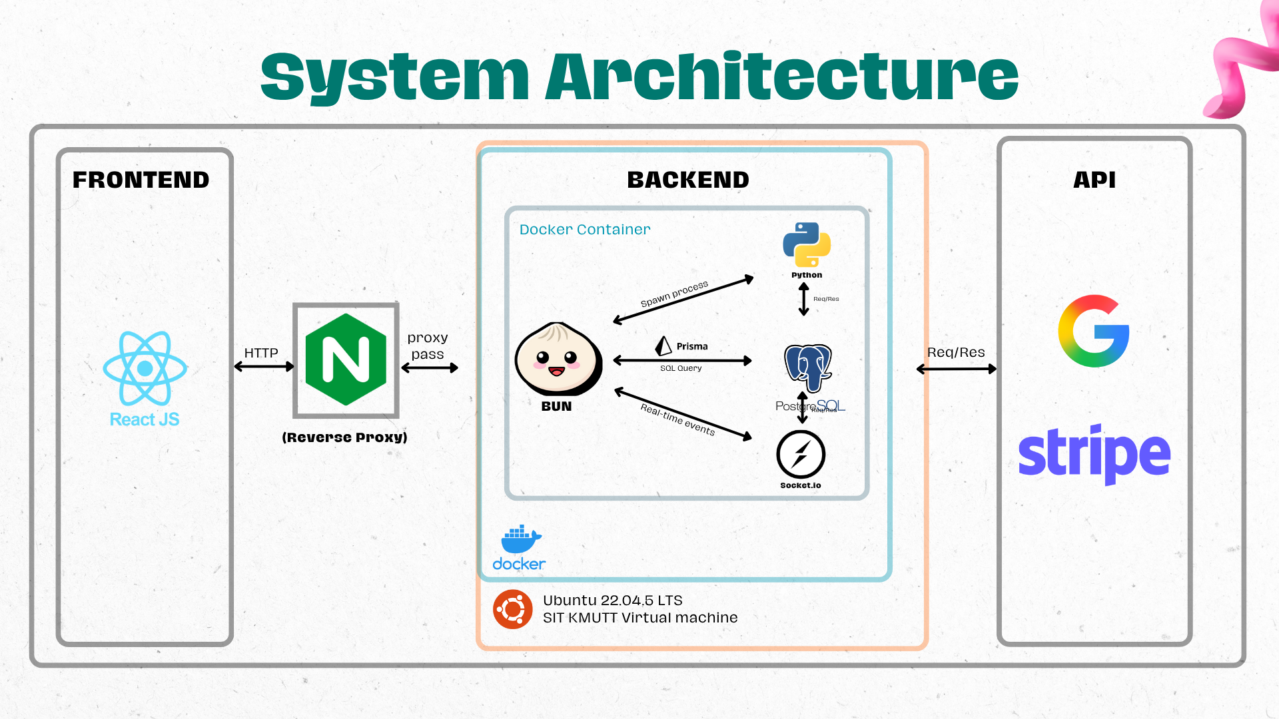Click the PostgreSQL elephant logo
Viewport: 1279px width, 719px height.
click(807, 367)
